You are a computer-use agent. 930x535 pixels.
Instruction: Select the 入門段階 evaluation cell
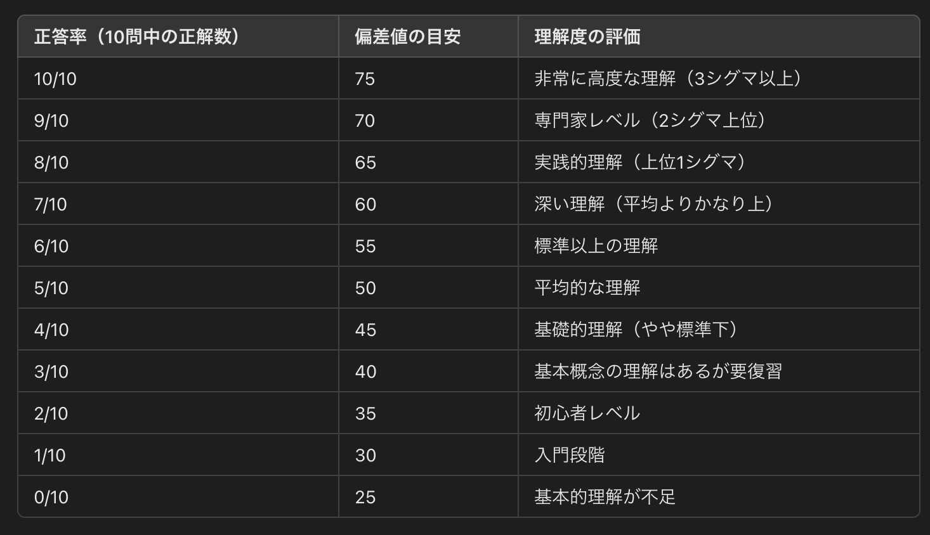pos(570,455)
